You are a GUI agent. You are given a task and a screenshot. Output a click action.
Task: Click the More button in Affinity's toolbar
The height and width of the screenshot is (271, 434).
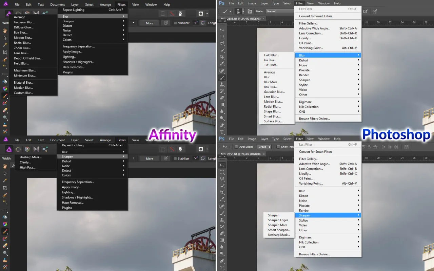pyautogui.click(x=149, y=23)
